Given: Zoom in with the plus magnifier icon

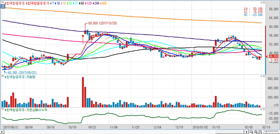Looking at the screenshot, I should (255, 132).
